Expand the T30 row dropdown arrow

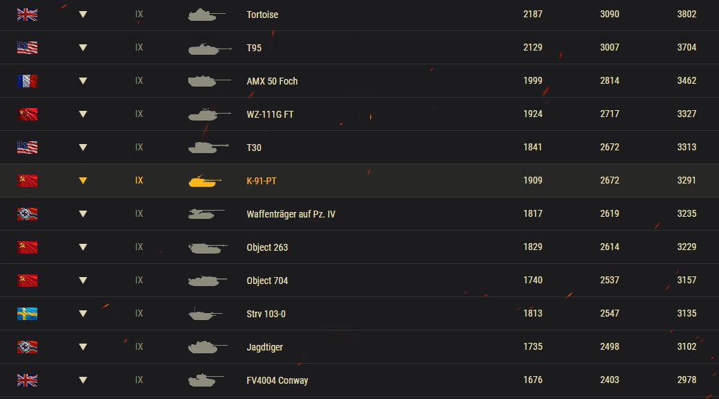83,148
